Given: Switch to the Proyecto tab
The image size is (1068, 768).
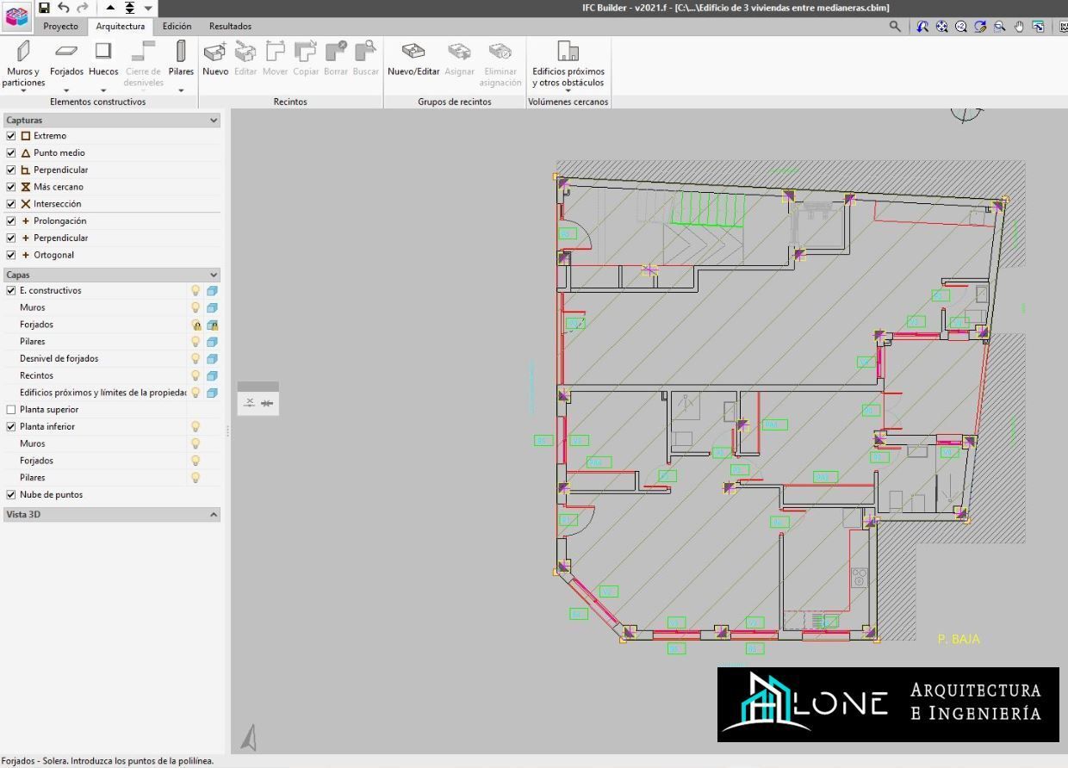Looking at the screenshot, I should tap(60, 27).
